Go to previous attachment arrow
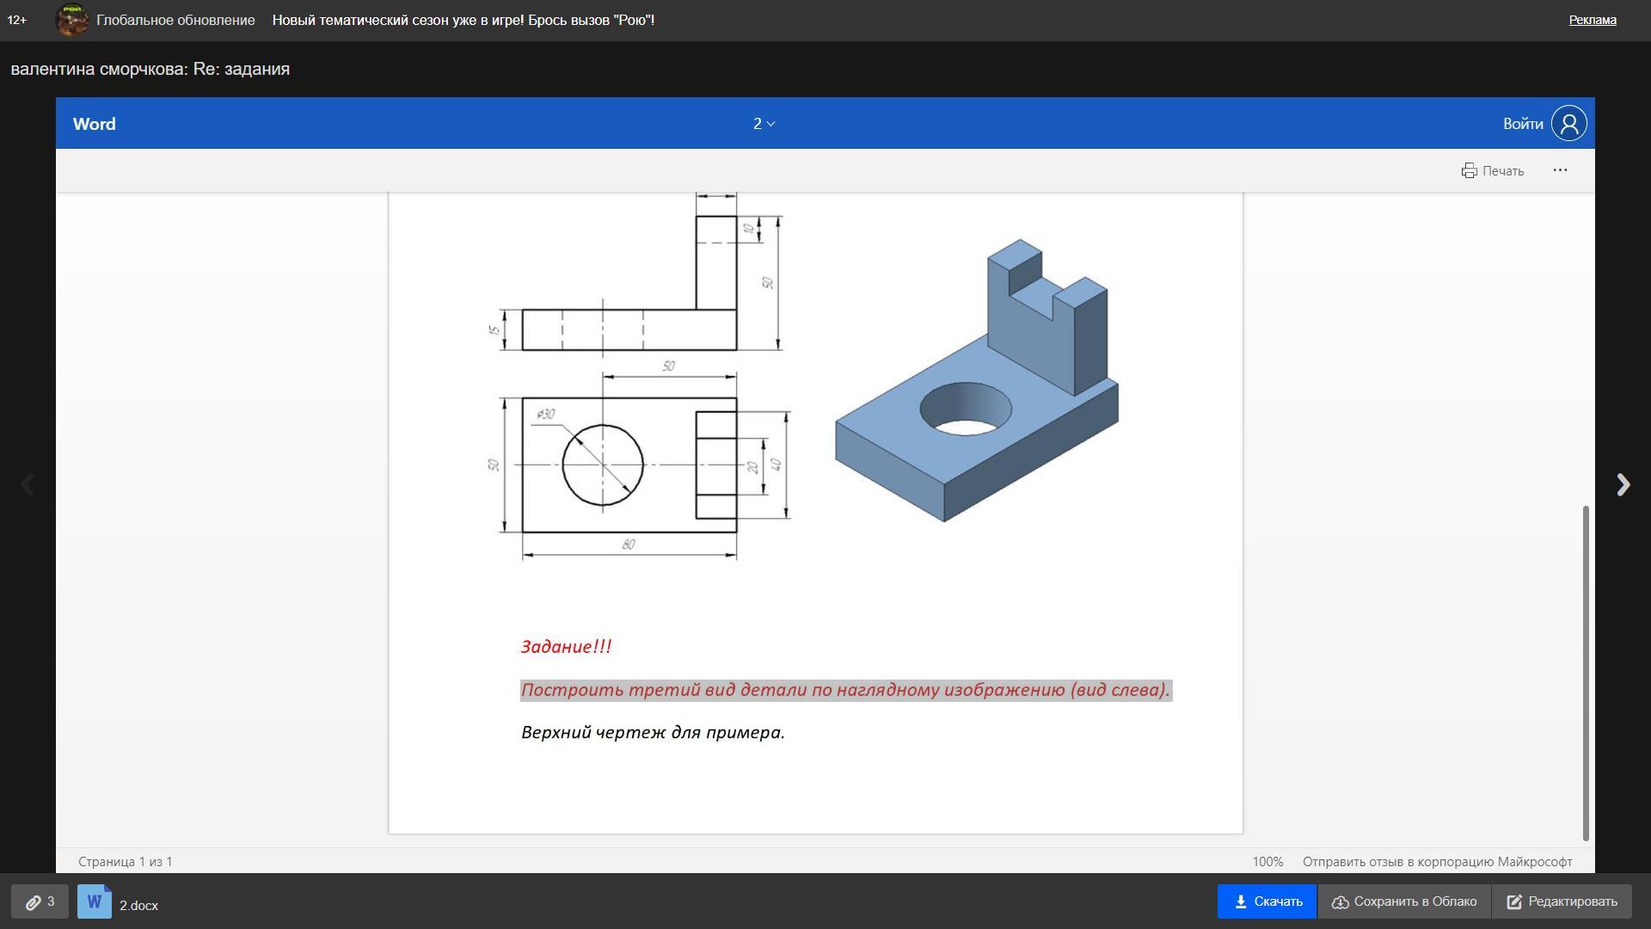This screenshot has height=929, width=1651. click(x=28, y=485)
